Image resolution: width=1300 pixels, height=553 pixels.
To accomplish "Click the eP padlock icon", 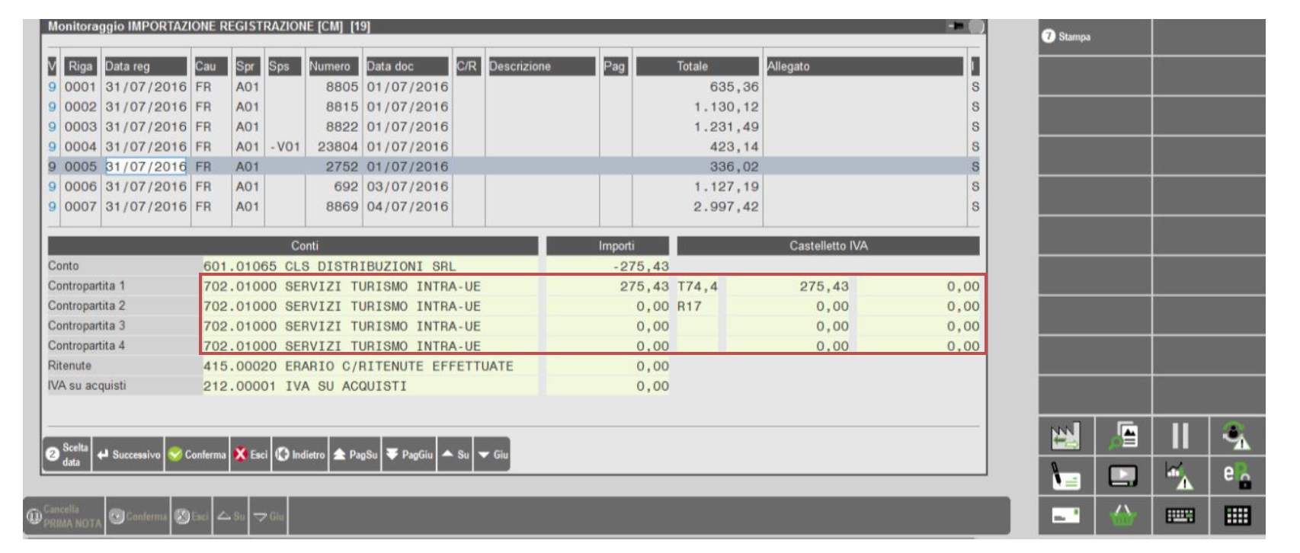I will click(1237, 476).
